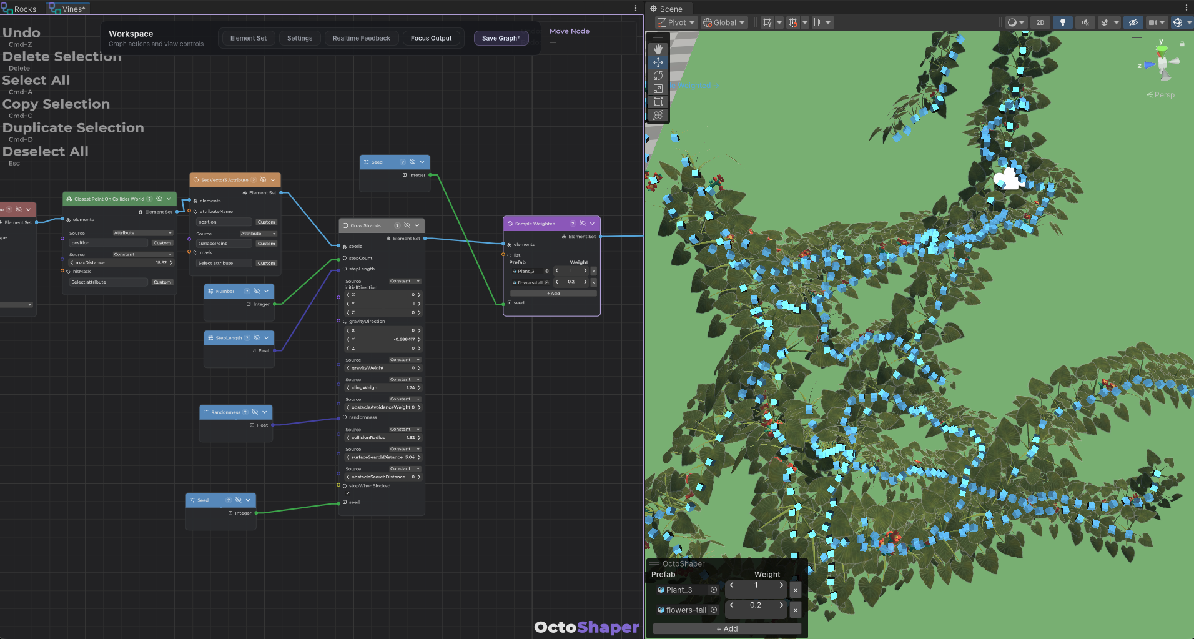Click the increment snapping ruler icon

tap(818, 22)
